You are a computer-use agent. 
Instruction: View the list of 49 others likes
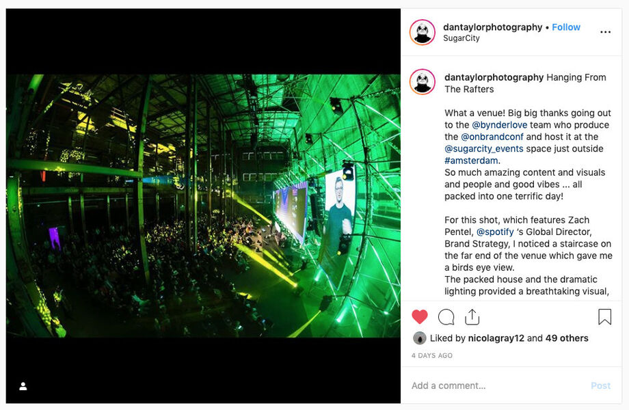567,338
